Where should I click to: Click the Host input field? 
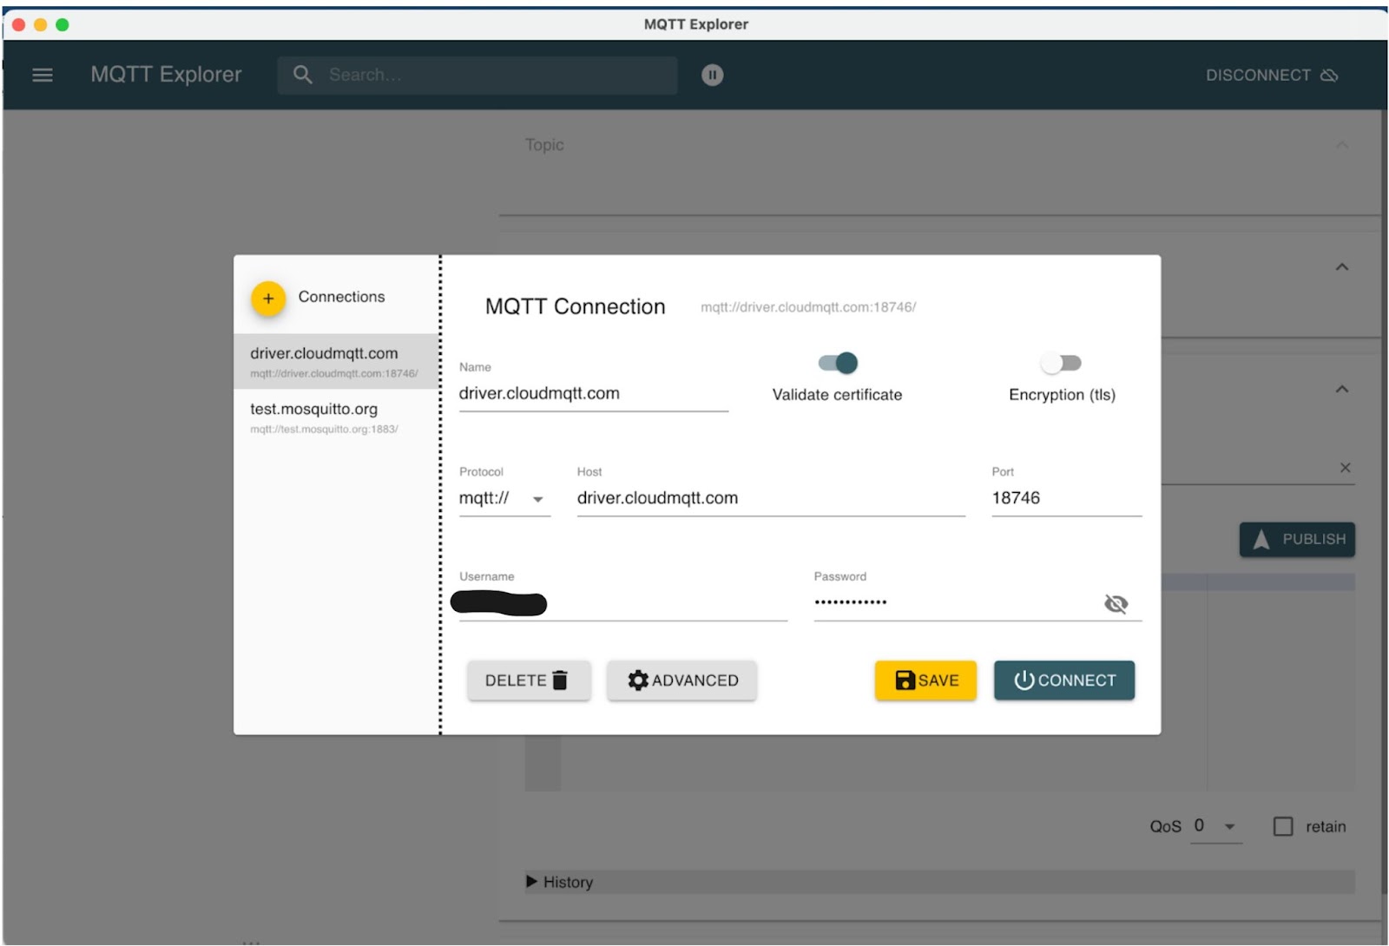(x=770, y=498)
